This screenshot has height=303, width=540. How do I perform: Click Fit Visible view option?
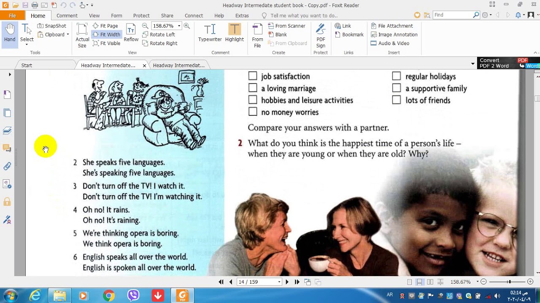[106, 43]
